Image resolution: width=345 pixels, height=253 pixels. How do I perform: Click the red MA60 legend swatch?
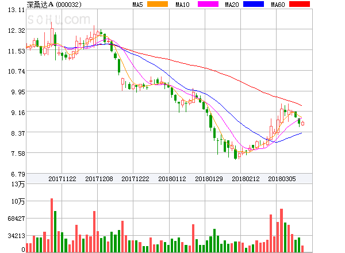point(299,5)
